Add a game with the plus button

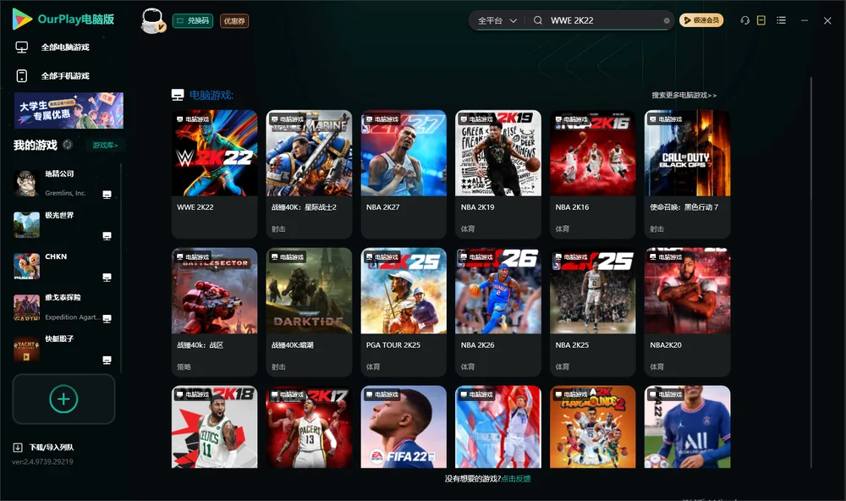click(x=63, y=399)
